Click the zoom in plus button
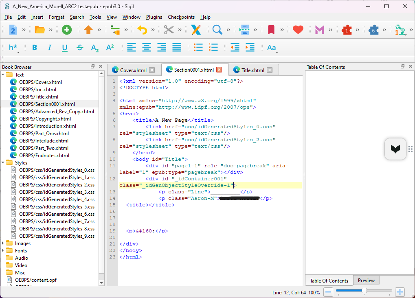This screenshot has width=415, height=298. tap(400, 292)
